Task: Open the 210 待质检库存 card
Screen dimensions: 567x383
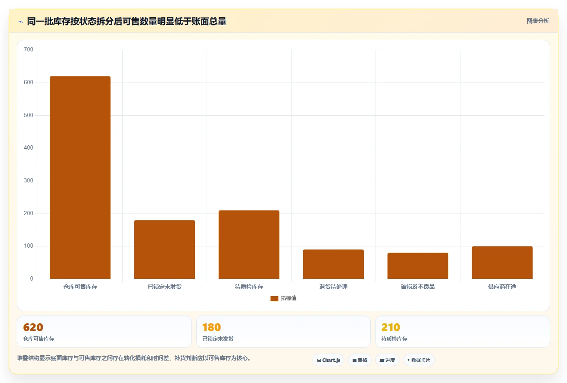Action: coord(463,332)
